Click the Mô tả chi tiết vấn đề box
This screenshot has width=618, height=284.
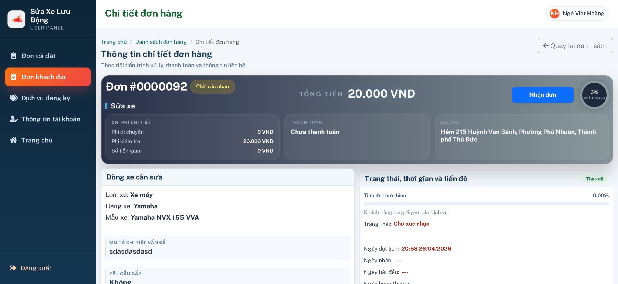pyautogui.click(x=228, y=248)
